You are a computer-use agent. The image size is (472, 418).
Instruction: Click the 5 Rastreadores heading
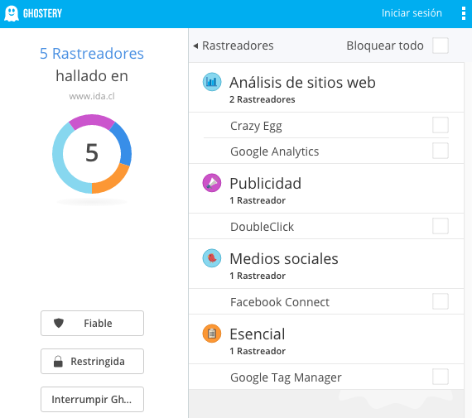click(92, 54)
